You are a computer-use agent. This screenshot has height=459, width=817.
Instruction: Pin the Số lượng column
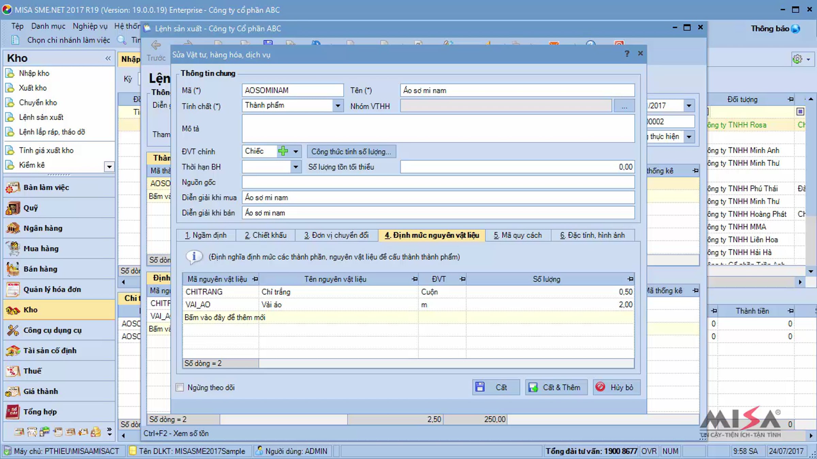coord(630,279)
